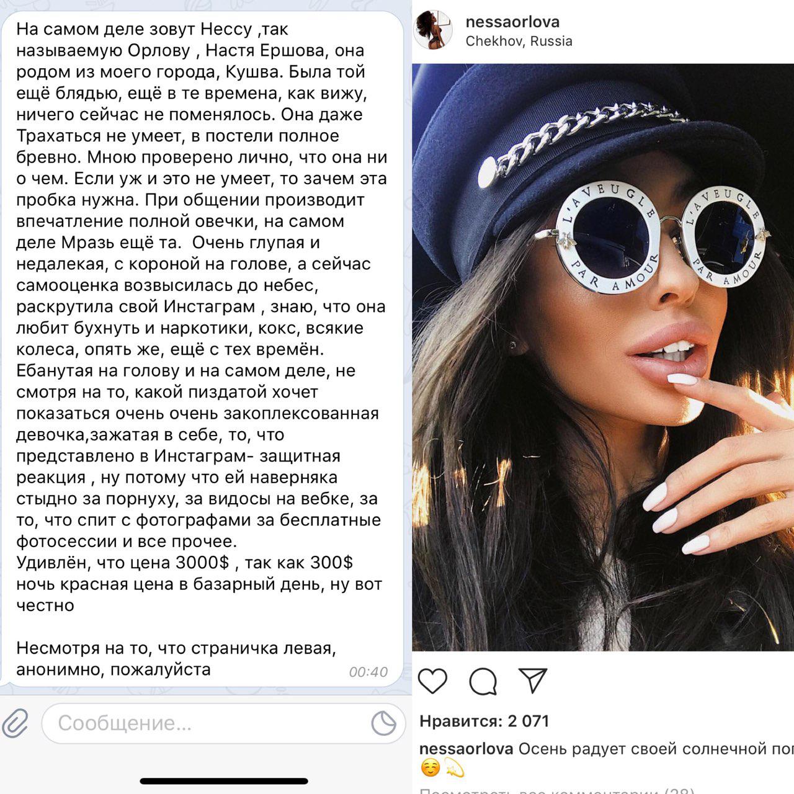
Task: Tap the paperclip attach icon
Action: click(x=16, y=723)
